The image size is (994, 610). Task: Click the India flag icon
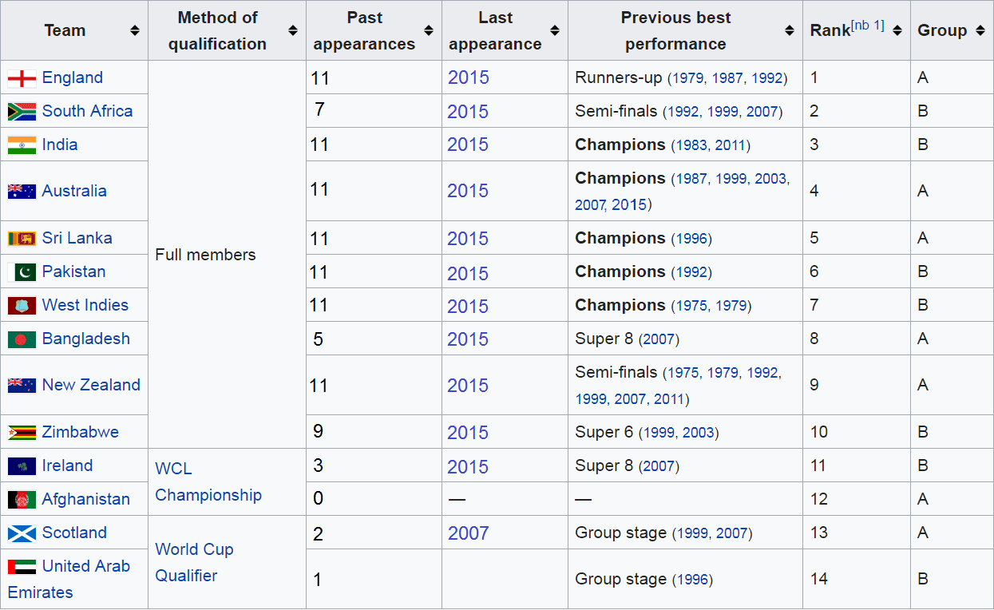(22, 145)
